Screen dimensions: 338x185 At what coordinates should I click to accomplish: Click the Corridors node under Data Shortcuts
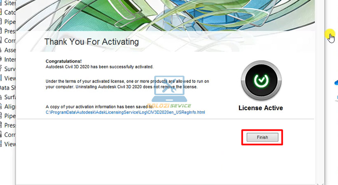click(x=10, y=135)
